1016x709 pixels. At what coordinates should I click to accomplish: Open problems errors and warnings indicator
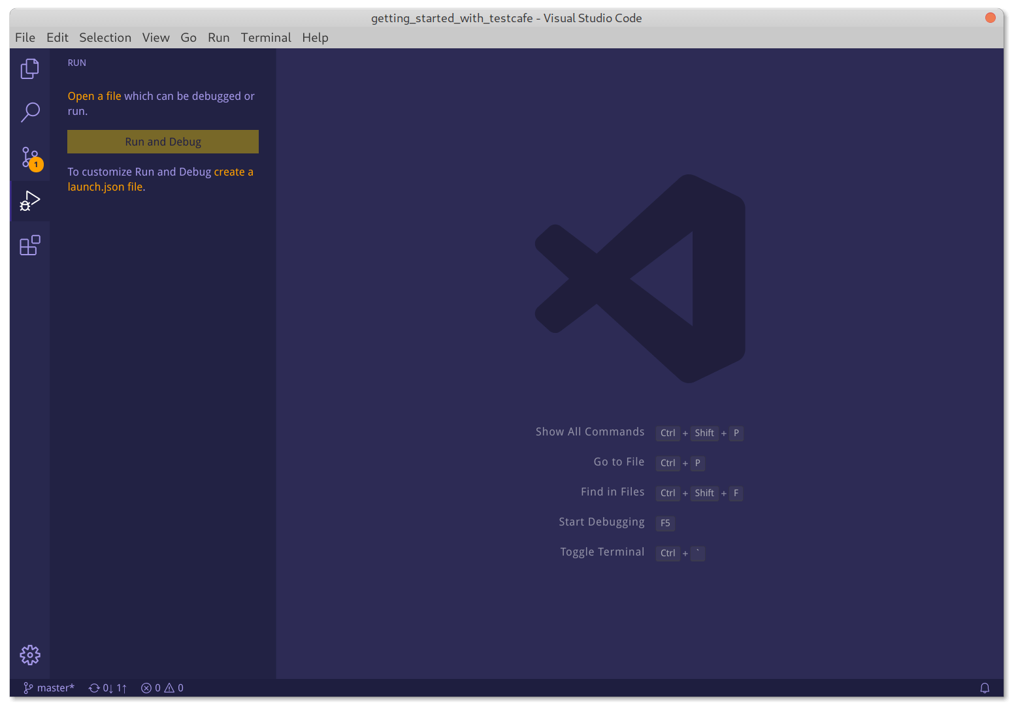[162, 688]
